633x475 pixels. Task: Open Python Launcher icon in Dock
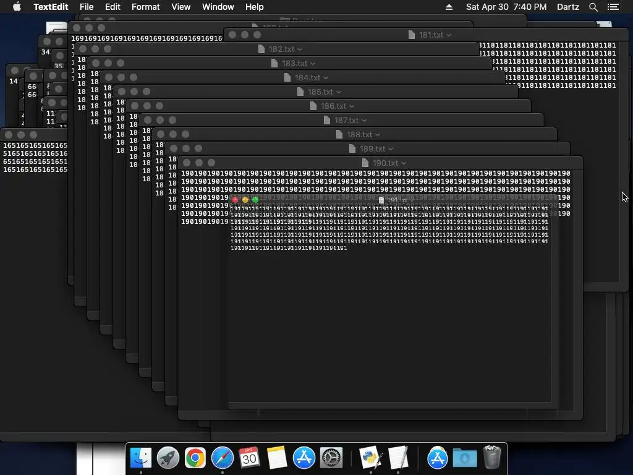tap(370, 458)
